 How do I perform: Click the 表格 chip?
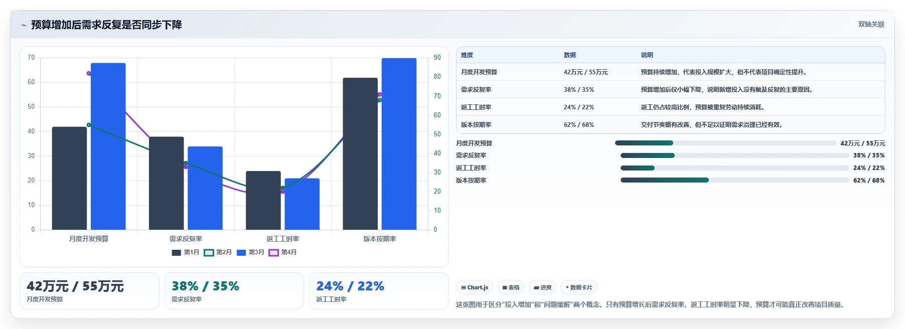coord(511,287)
